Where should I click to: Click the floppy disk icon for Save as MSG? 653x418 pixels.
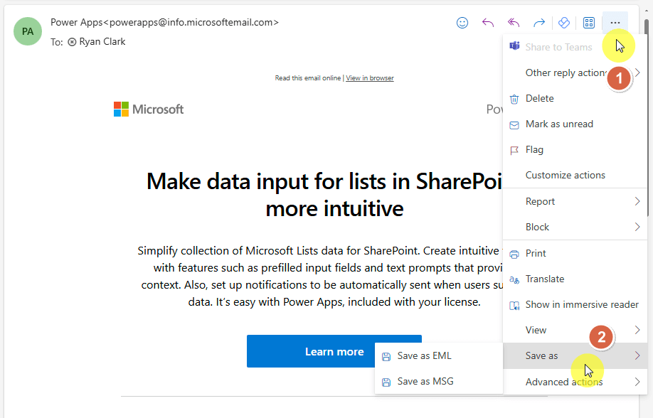pyautogui.click(x=386, y=382)
